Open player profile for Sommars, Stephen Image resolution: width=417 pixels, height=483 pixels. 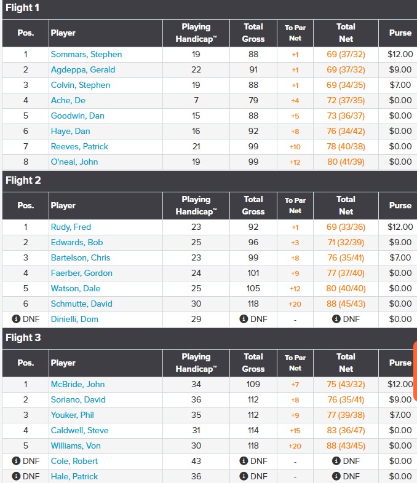coord(86,54)
